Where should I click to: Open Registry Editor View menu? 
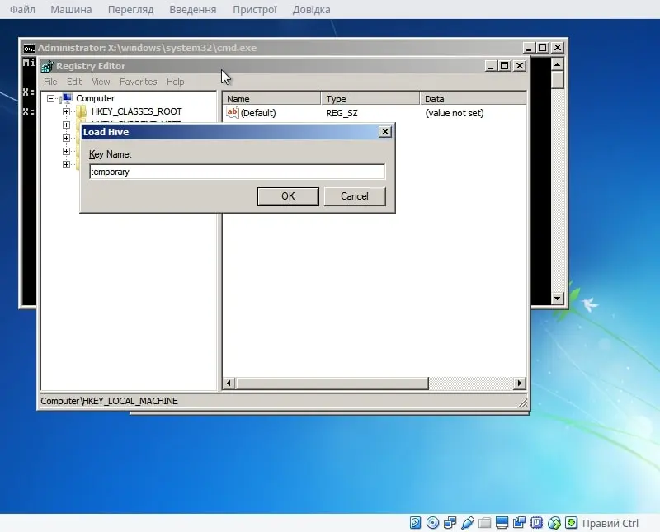tap(101, 82)
